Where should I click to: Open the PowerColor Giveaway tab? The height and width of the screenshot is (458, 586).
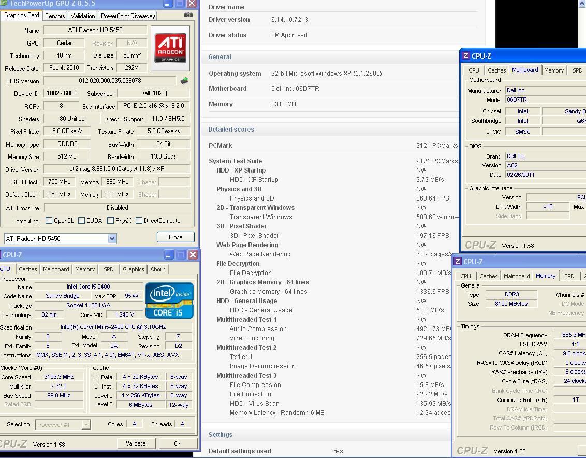(128, 16)
